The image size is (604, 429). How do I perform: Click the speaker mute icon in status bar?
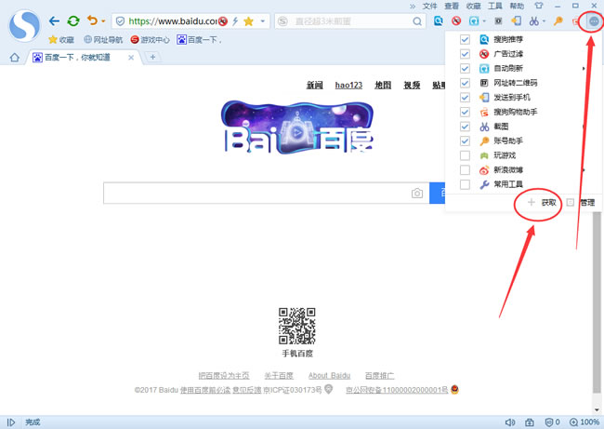click(510, 422)
